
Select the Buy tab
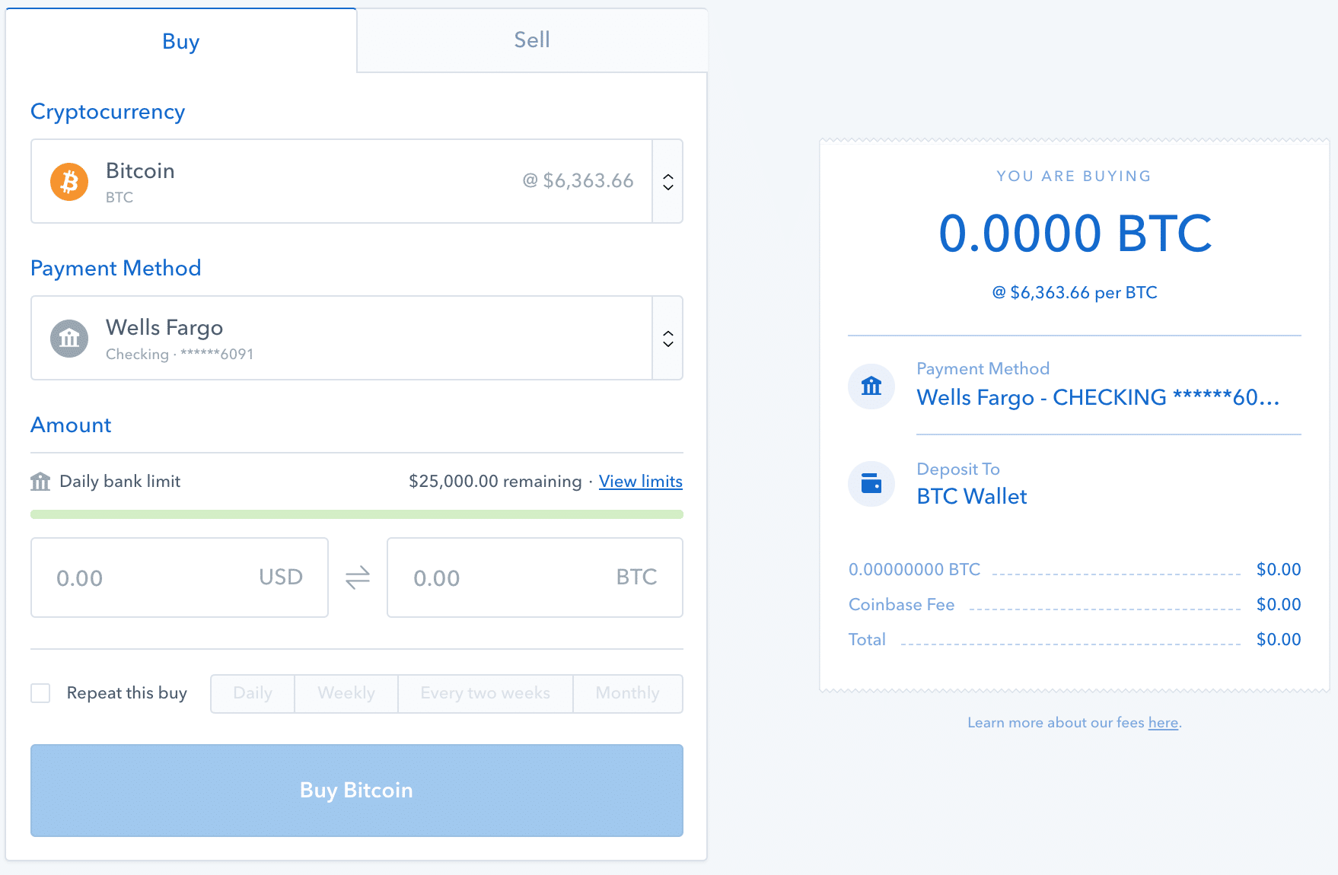[180, 41]
